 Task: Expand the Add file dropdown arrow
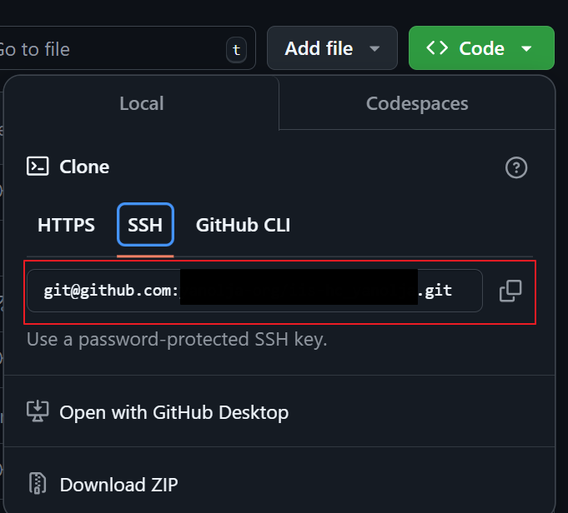coord(374,48)
